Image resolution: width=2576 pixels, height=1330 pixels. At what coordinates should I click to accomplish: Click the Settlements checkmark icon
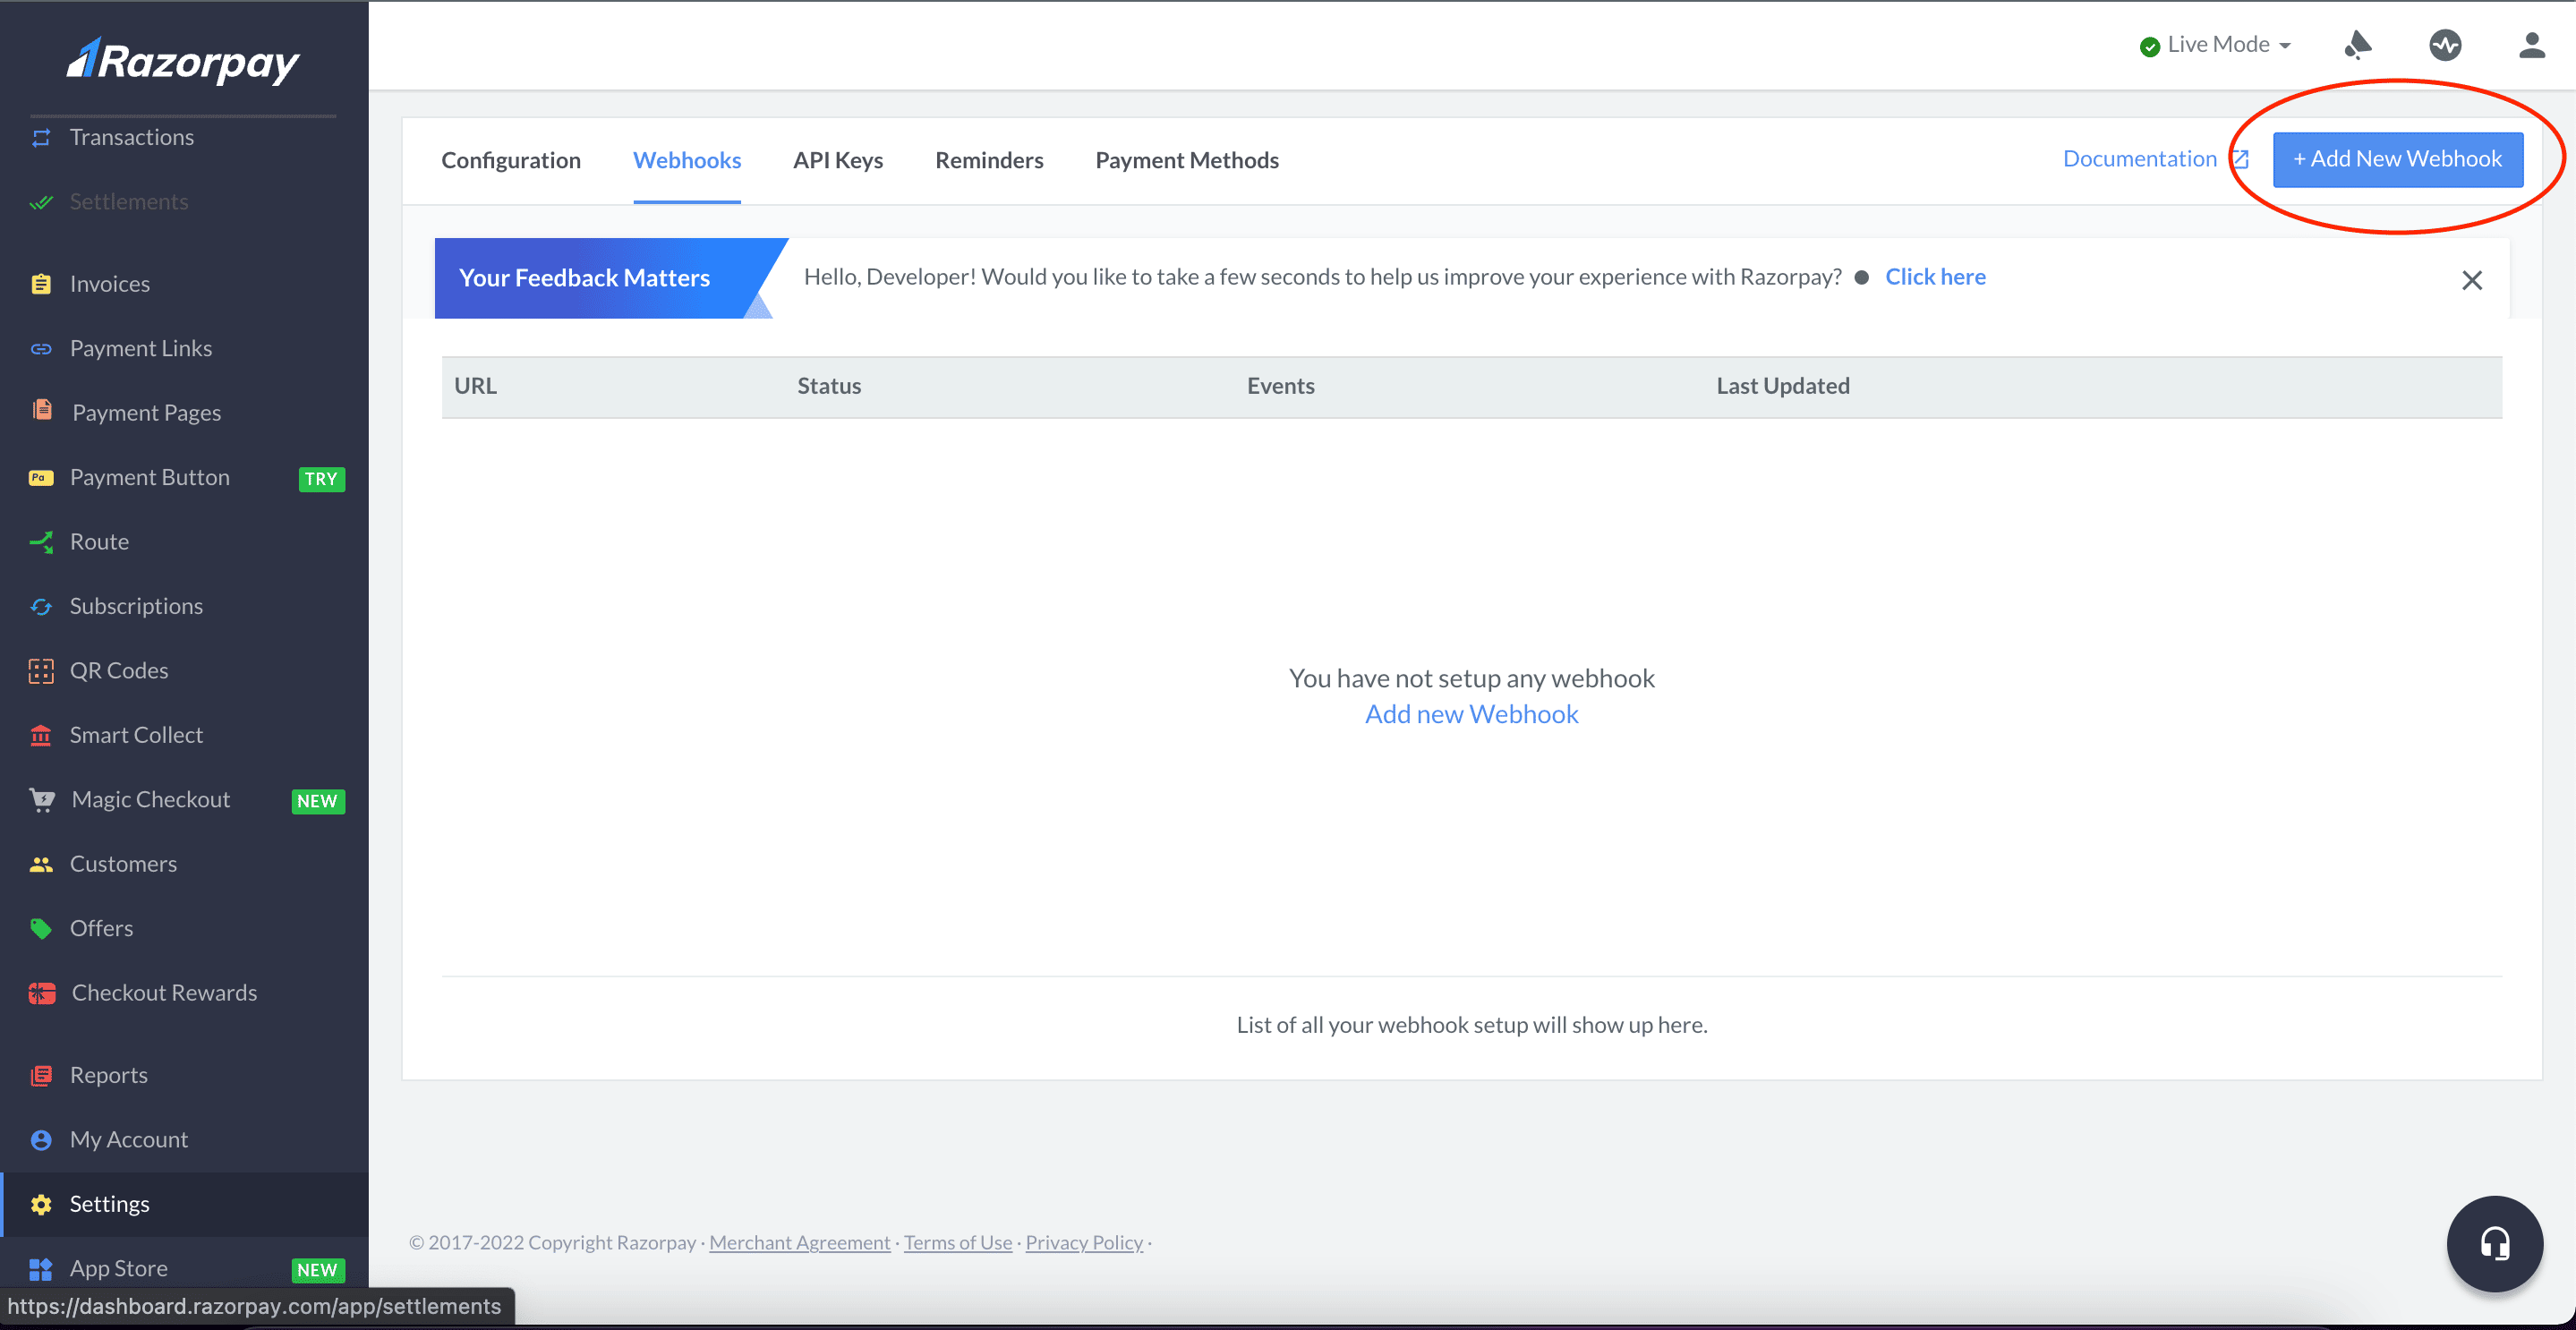(x=41, y=203)
